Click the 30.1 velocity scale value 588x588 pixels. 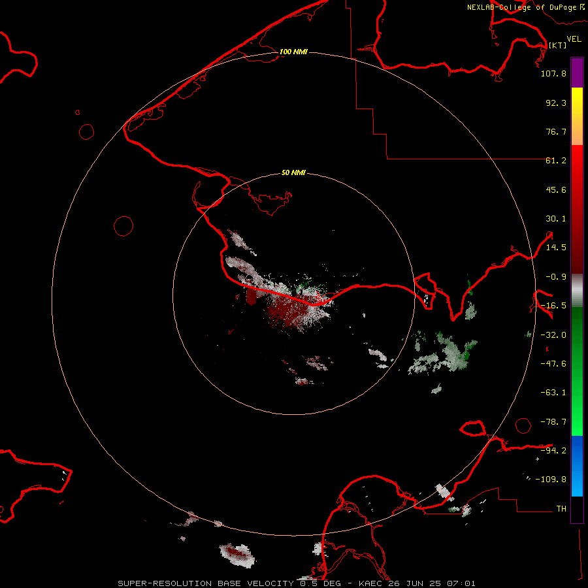pyautogui.click(x=556, y=219)
